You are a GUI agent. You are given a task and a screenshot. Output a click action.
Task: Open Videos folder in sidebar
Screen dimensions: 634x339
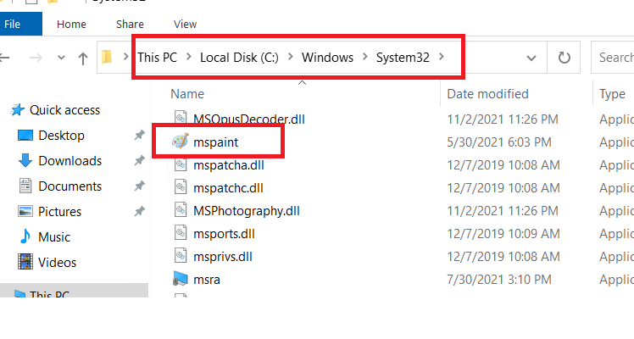[x=57, y=263]
